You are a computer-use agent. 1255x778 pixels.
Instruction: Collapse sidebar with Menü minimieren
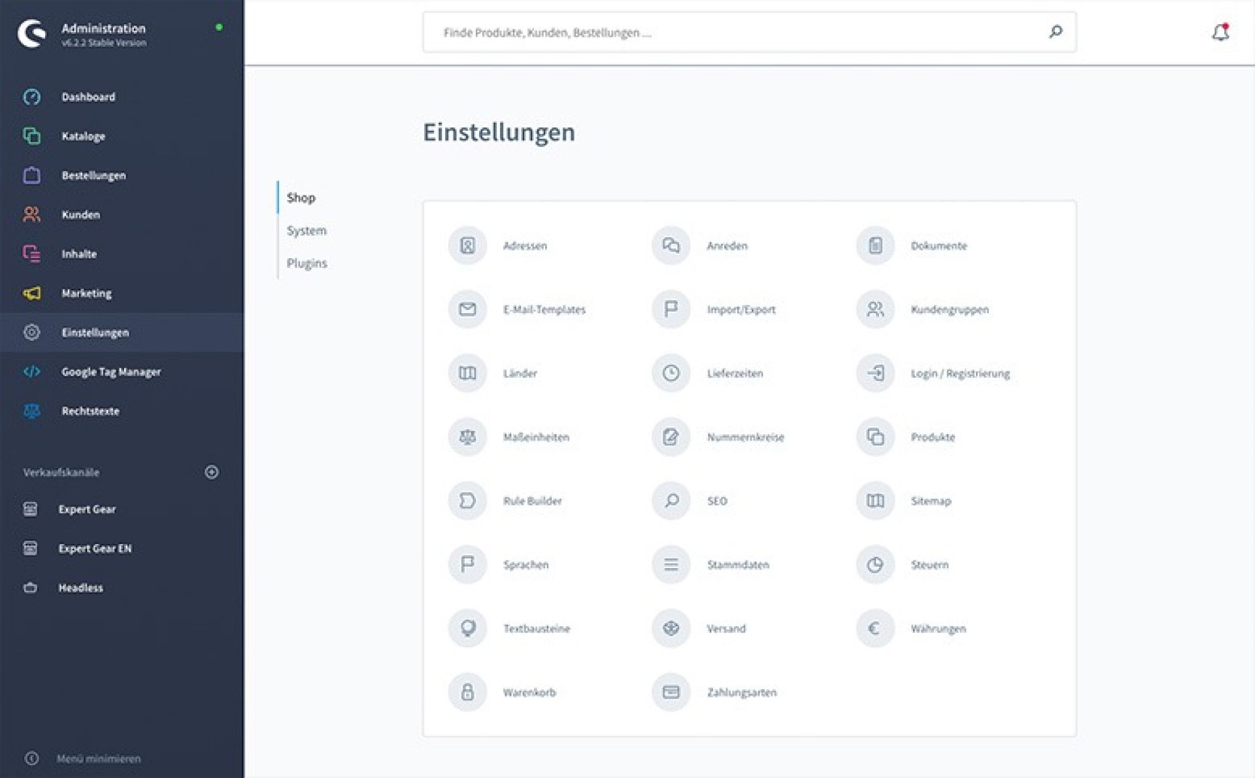[98, 758]
